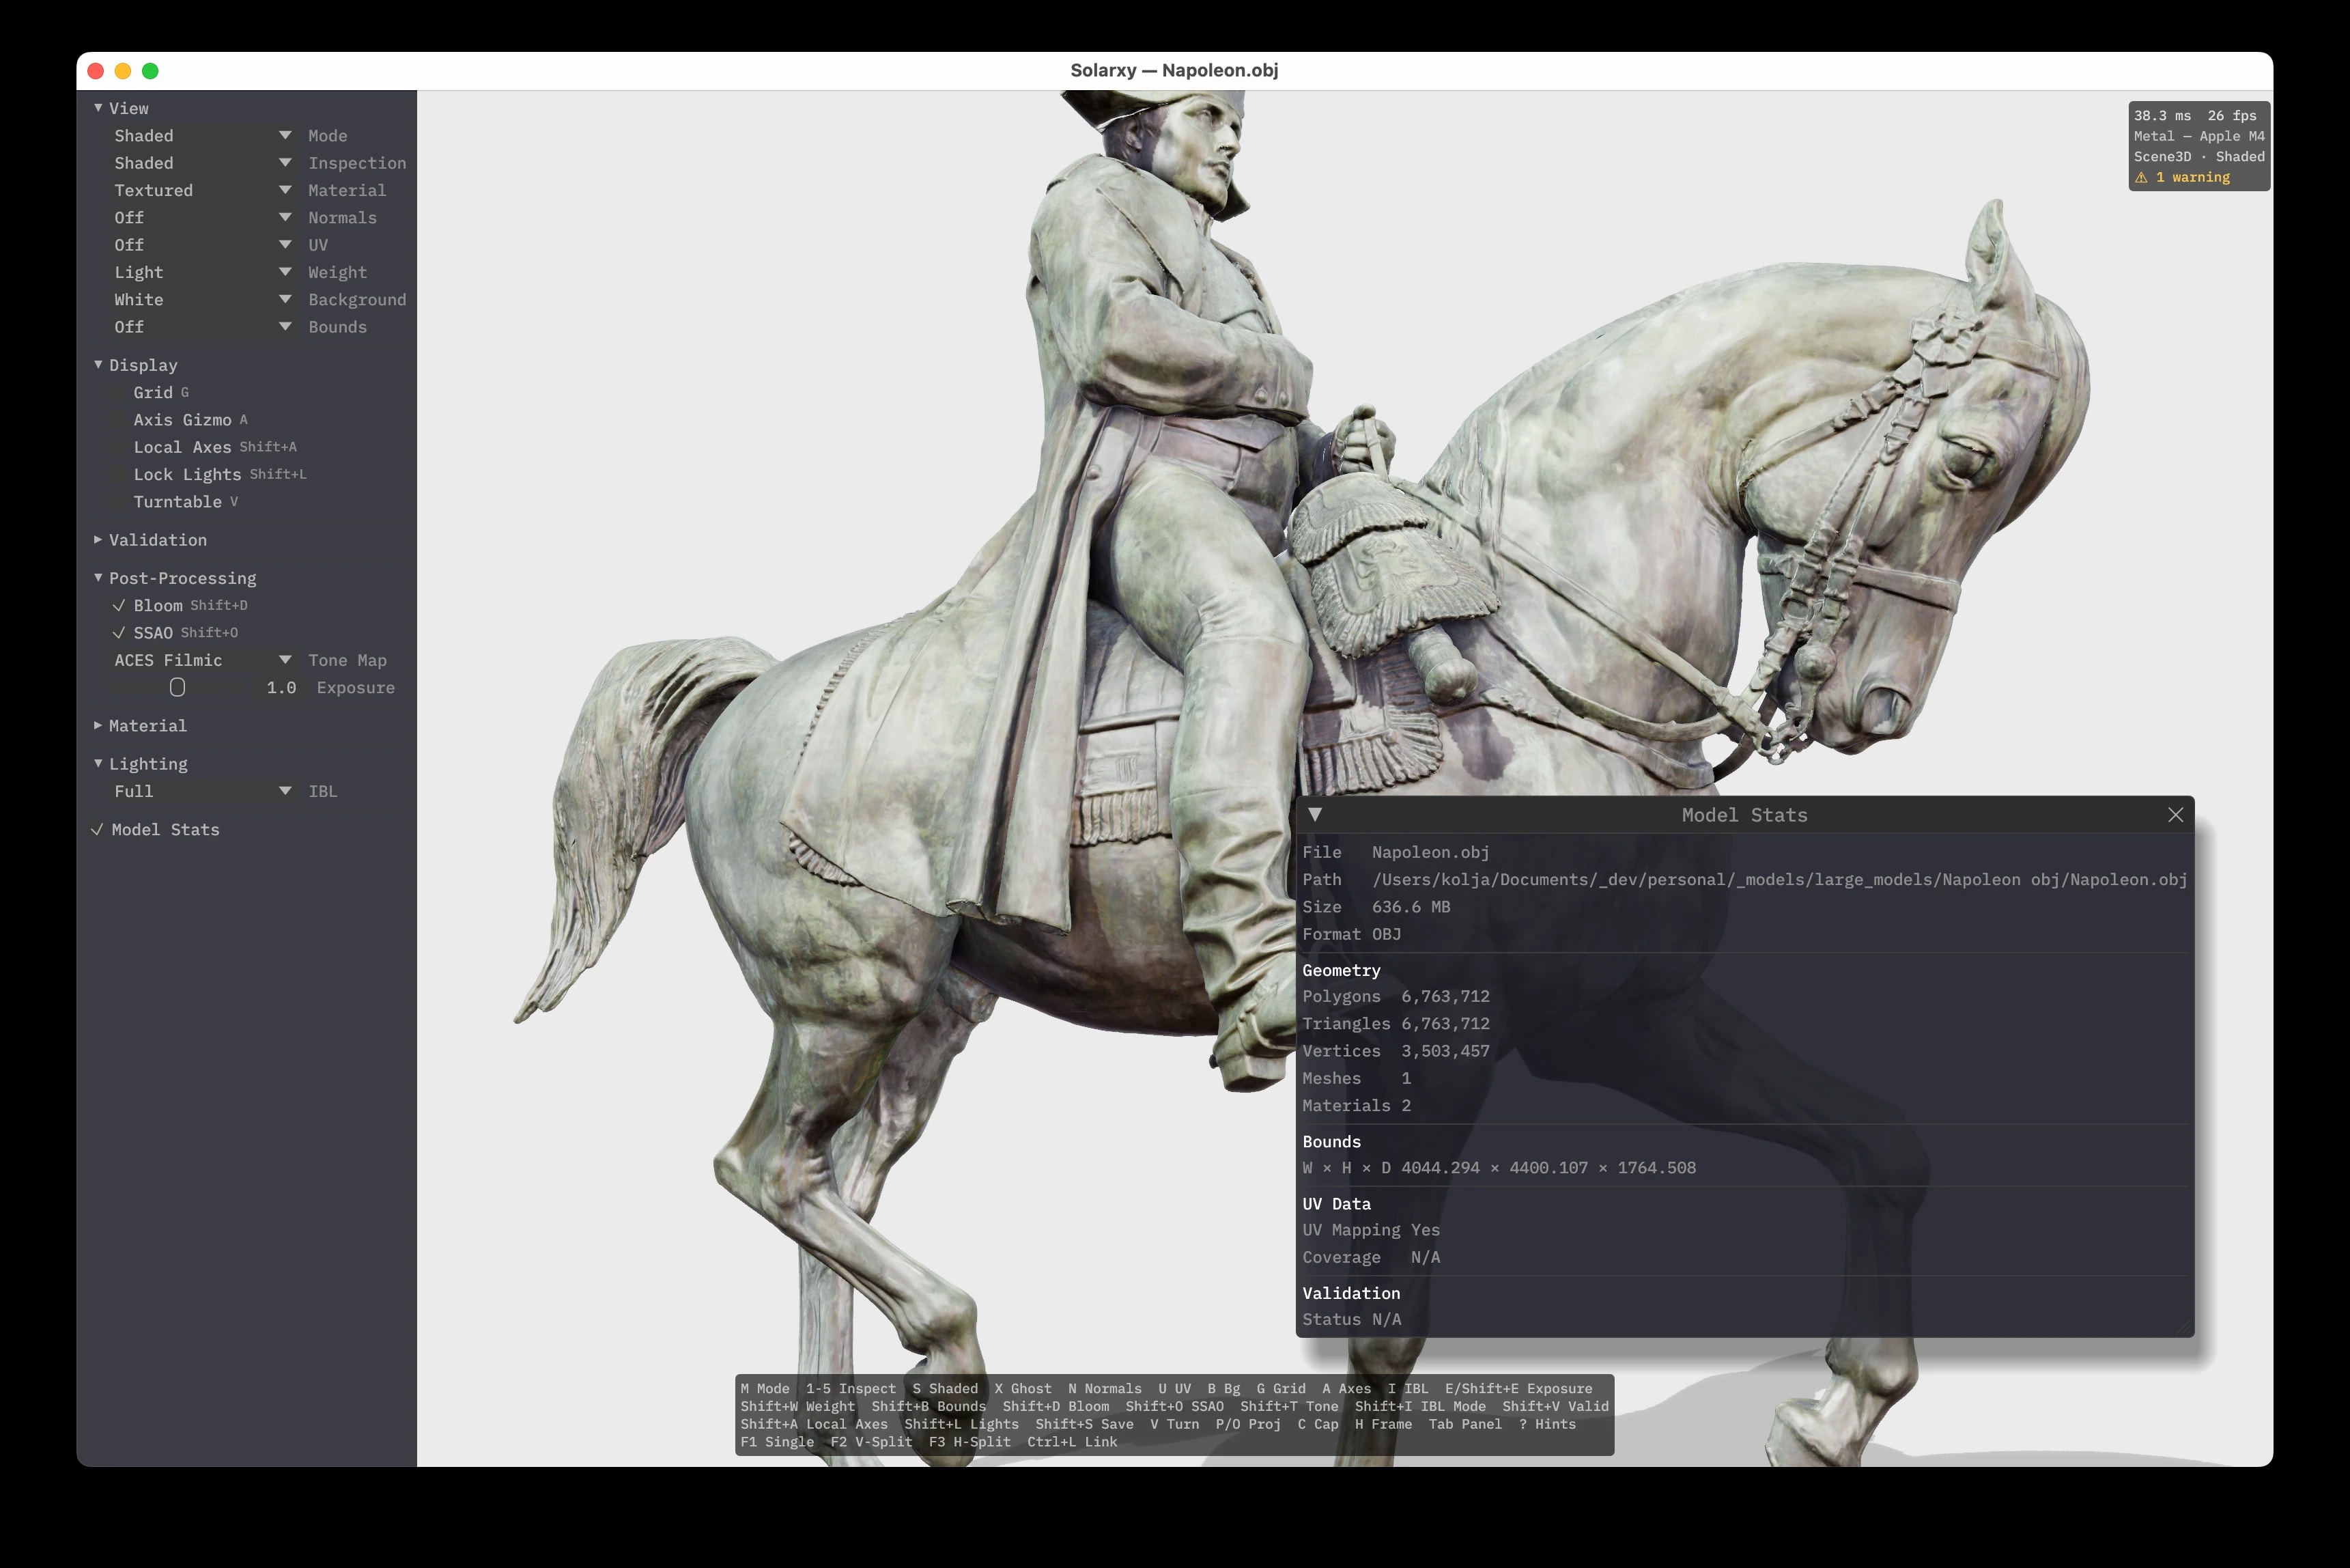This screenshot has height=1568, width=2350.
Task: Click the UV Mapping Yes entry
Action: (x=1370, y=1230)
